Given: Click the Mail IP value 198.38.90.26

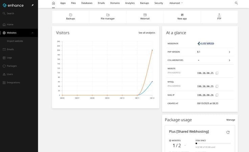Looking at the screenshot, I should click(205, 95).
